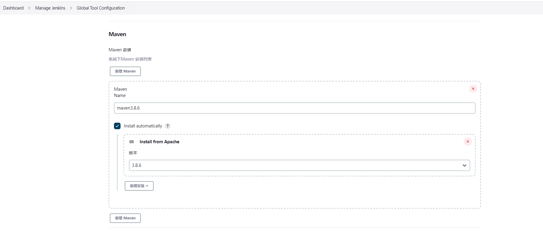Click the 系统下Maven 安装列表 description text
Screen dimensions: 543x231
click(130, 59)
